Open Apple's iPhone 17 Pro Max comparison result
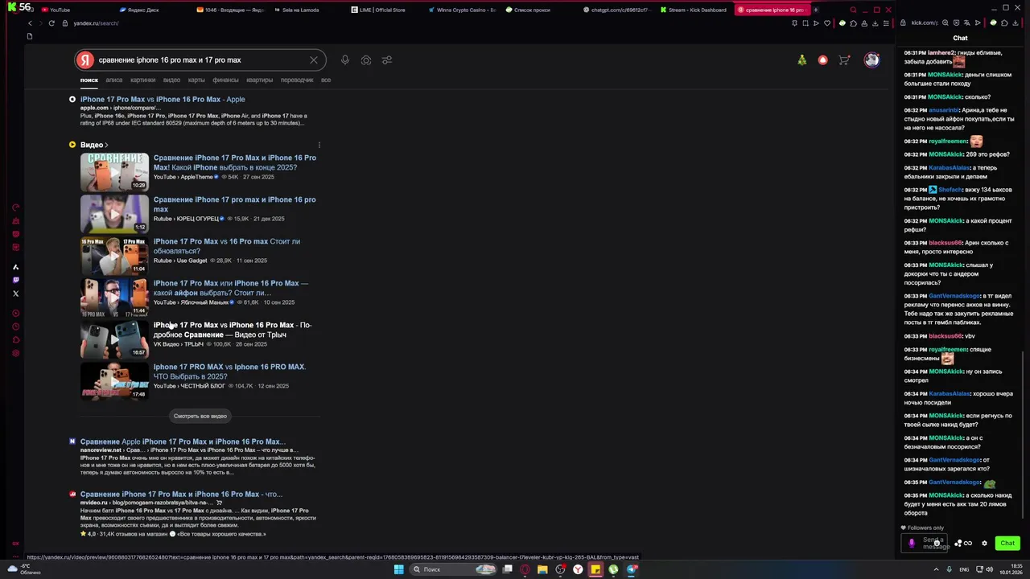The height and width of the screenshot is (579, 1030). point(163,100)
